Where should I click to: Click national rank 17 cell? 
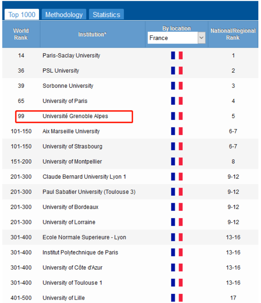click(x=233, y=298)
